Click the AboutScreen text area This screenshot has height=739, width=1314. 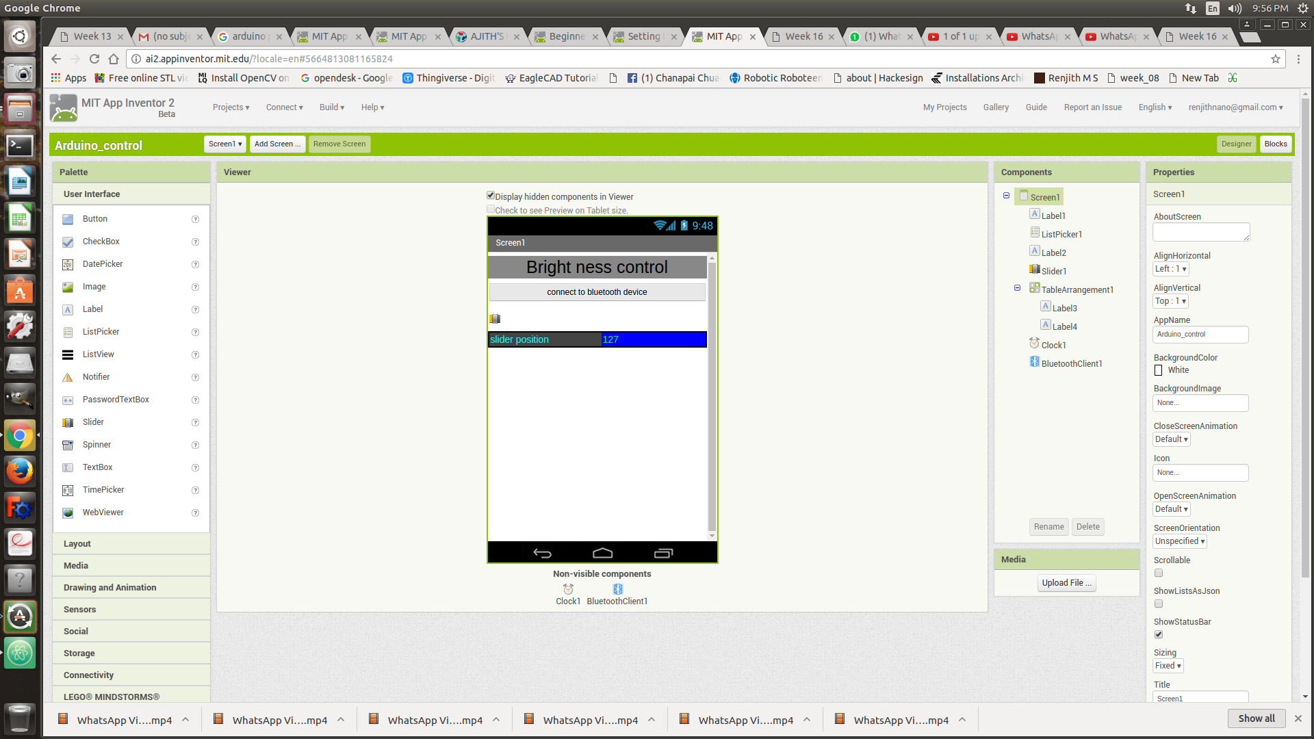tap(1201, 233)
